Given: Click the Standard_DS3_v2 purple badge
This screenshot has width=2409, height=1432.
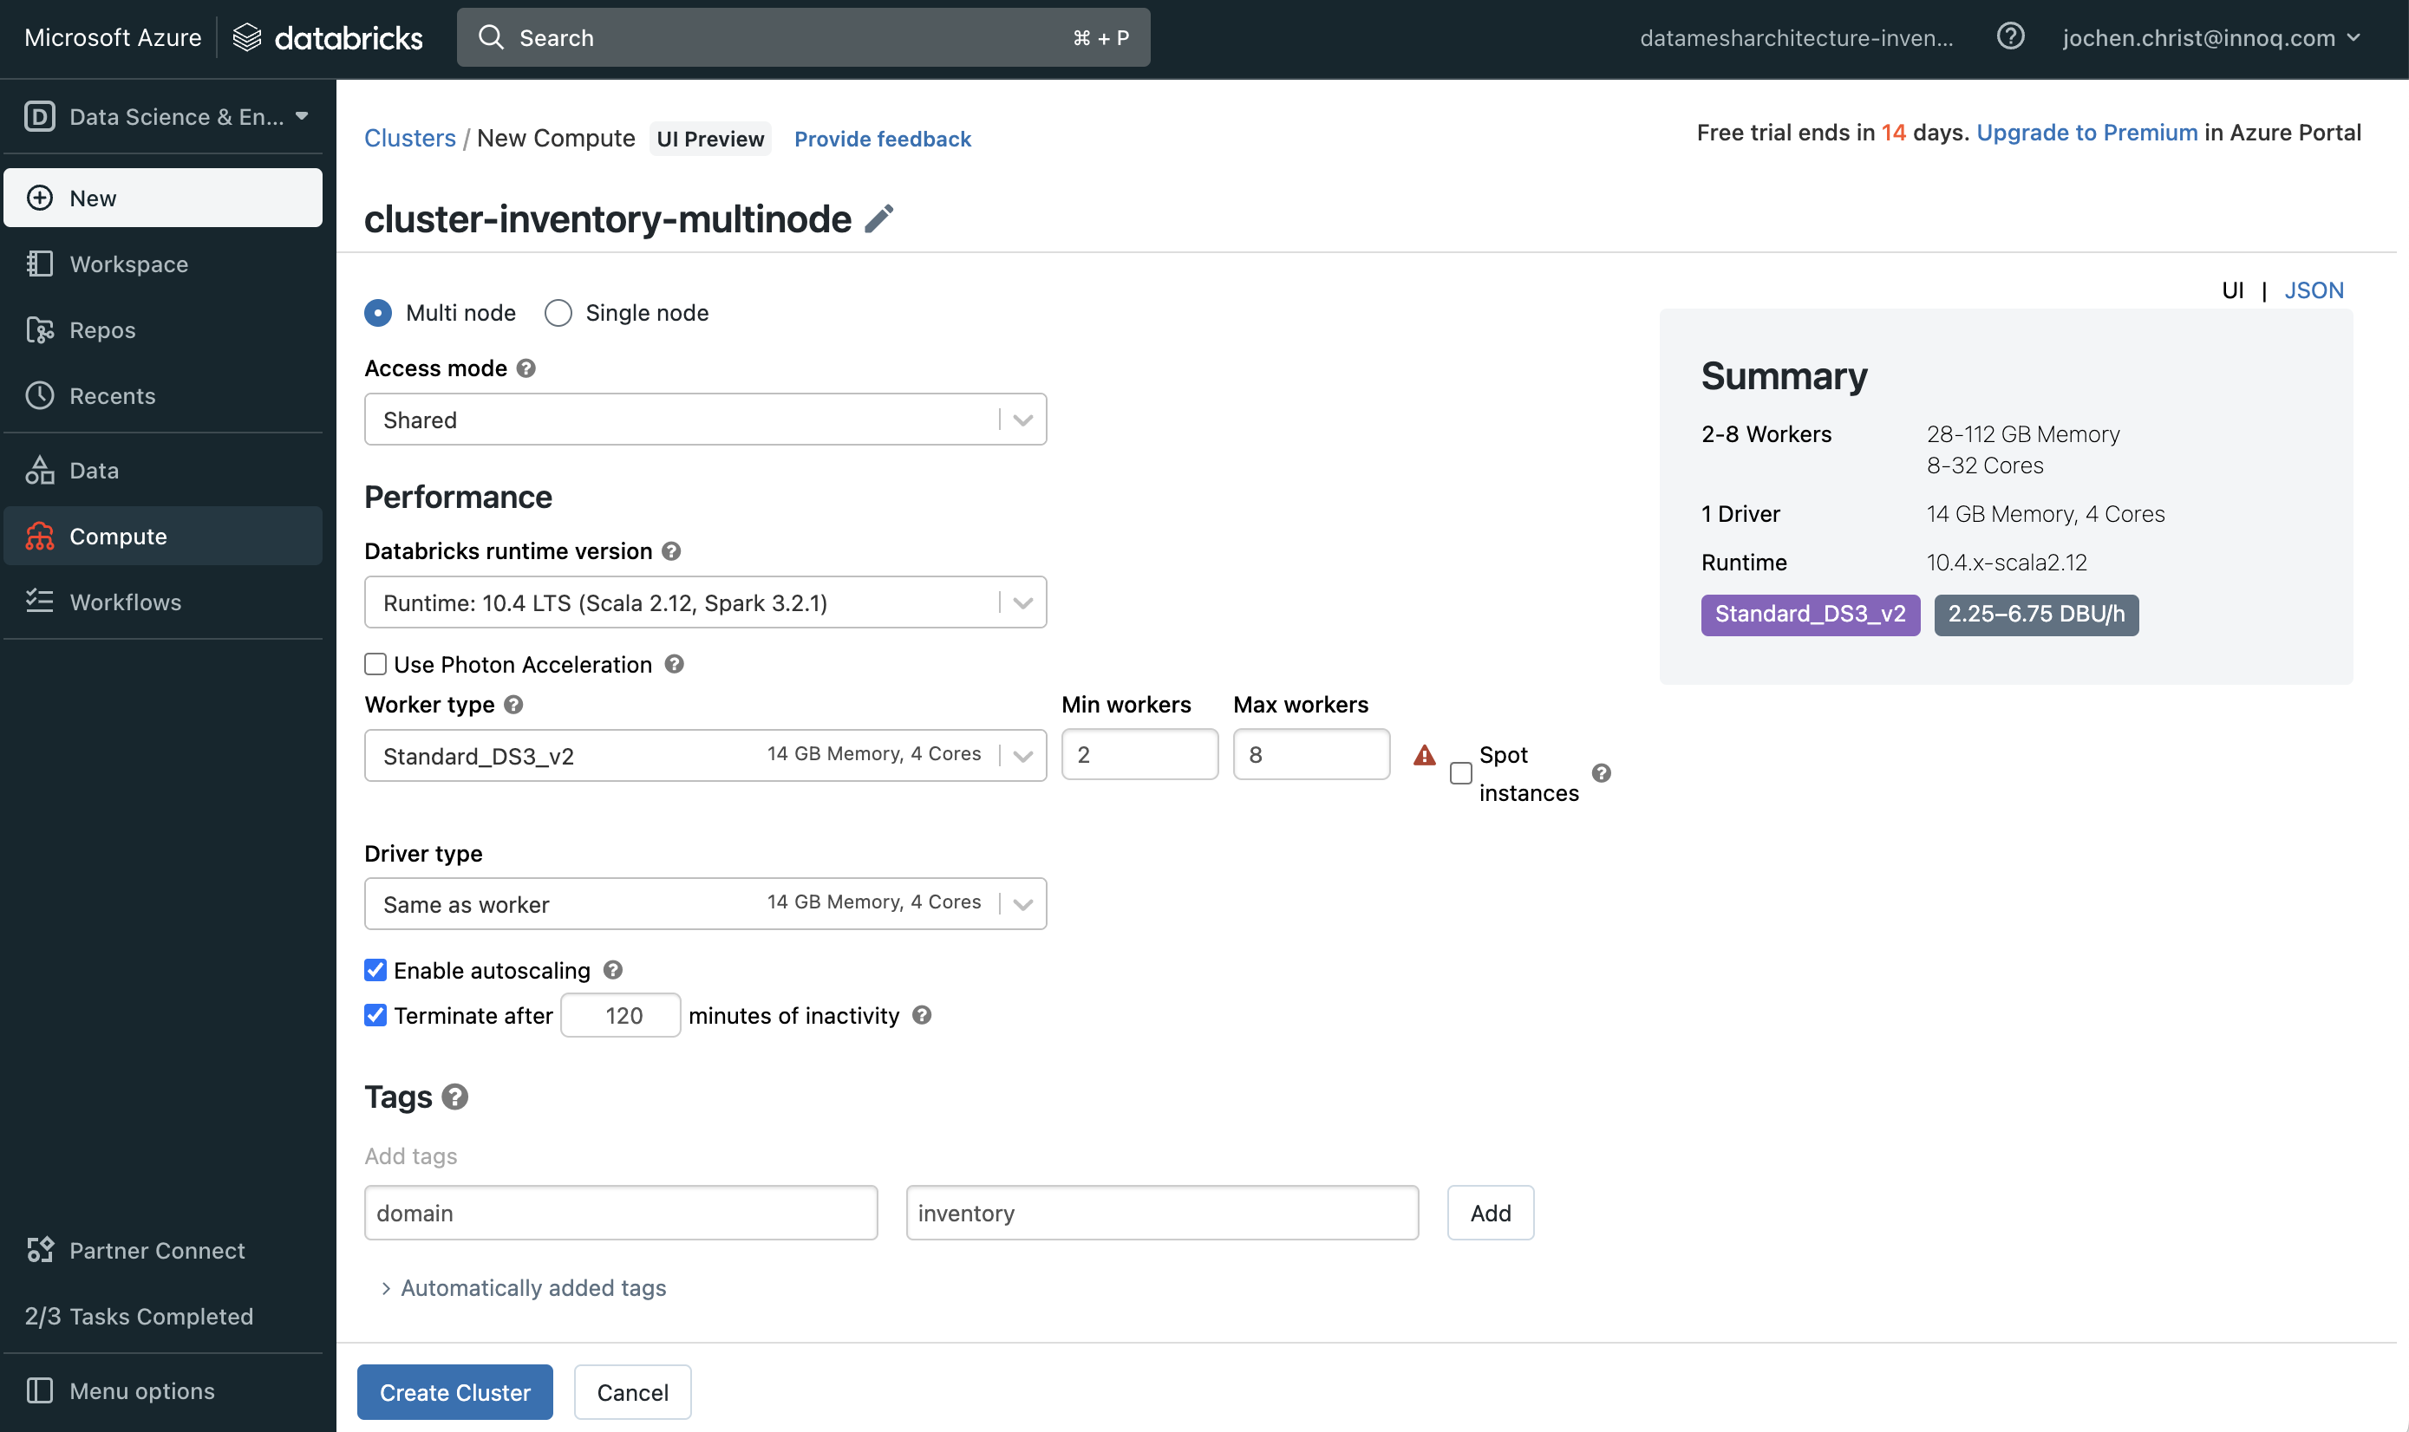Looking at the screenshot, I should click(1809, 615).
